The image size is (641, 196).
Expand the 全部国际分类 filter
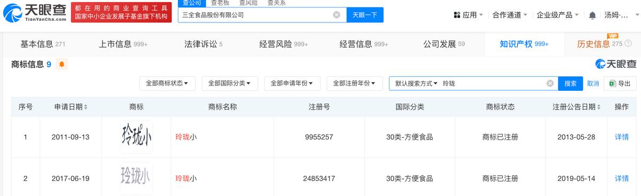230,83
